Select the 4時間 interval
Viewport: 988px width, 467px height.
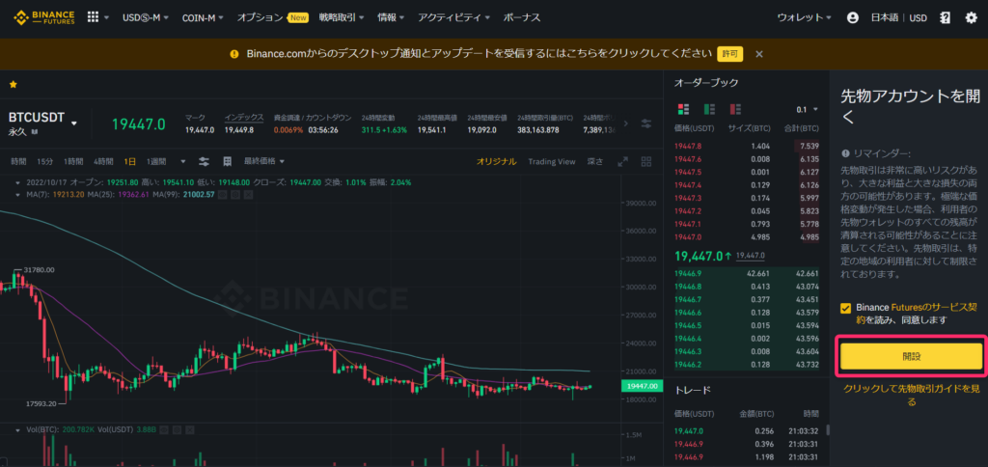click(103, 161)
